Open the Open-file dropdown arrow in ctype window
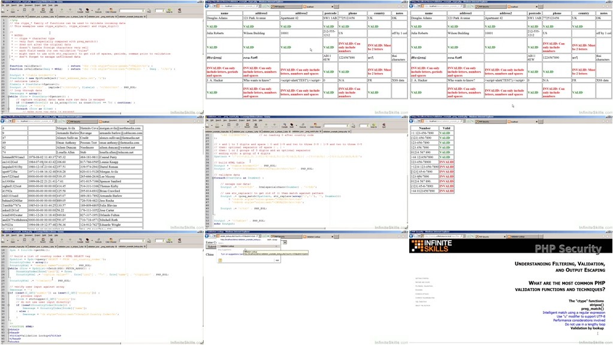613x345 pixels. (x=18, y=10)
